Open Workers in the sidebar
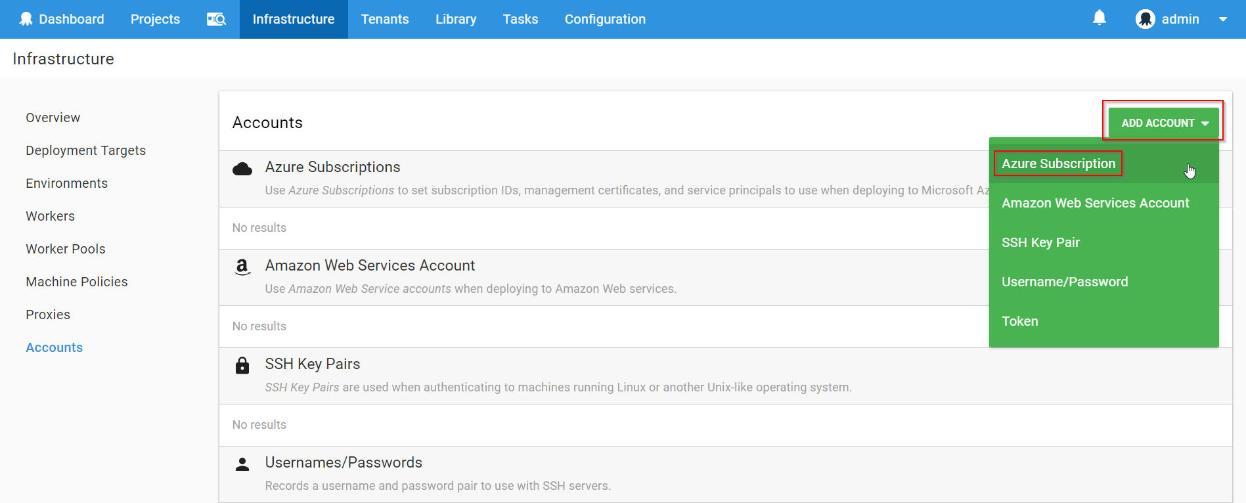Image resolution: width=1246 pixels, height=503 pixels. pyautogui.click(x=50, y=216)
